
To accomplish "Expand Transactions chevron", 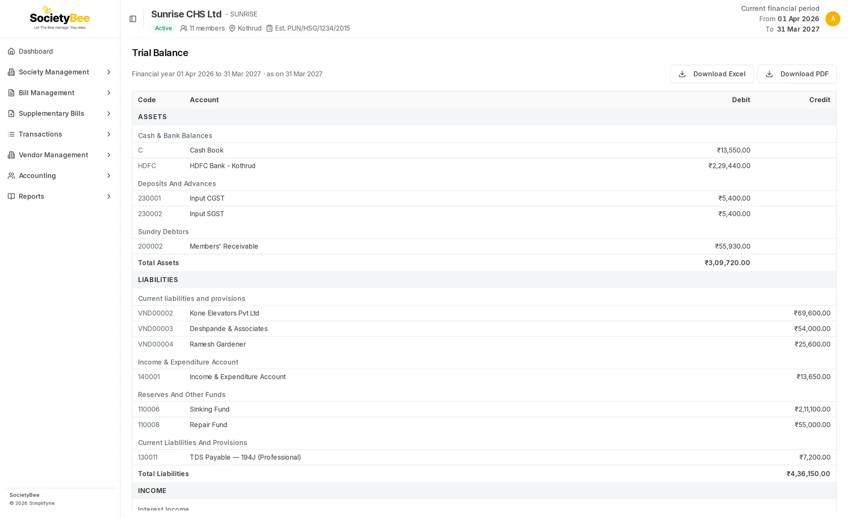I will (109, 134).
